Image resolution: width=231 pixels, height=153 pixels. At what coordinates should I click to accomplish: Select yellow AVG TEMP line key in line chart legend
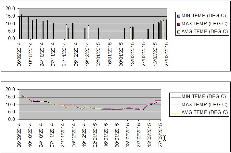pyautogui.click(x=174, y=112)
